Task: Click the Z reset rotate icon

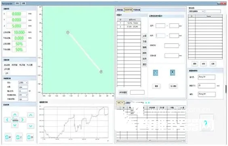Action: 19,137
